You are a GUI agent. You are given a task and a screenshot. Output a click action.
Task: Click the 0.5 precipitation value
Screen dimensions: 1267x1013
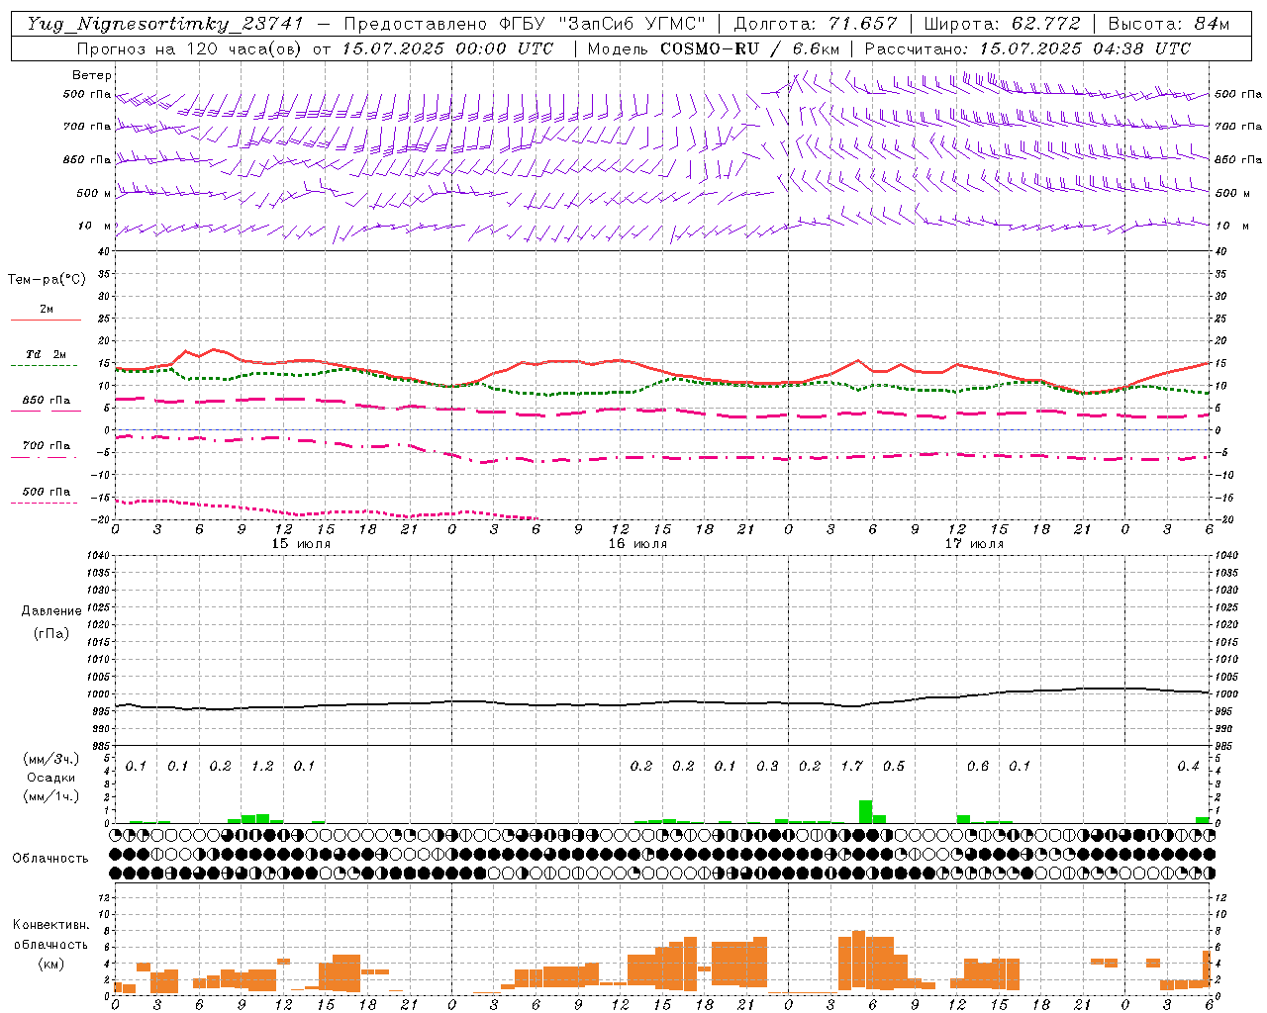click(894, 767)
